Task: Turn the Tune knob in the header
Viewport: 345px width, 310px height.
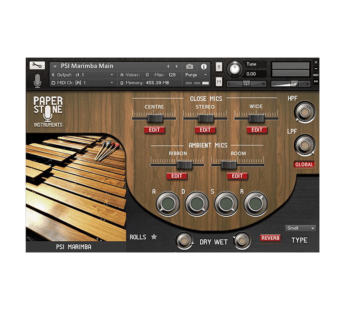Action: (235, 69)
